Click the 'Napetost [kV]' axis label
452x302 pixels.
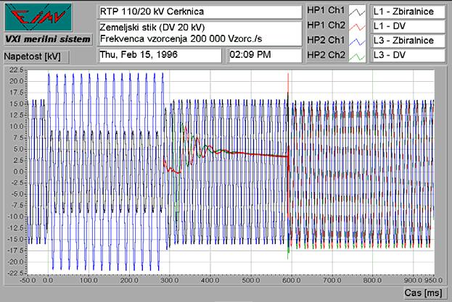[x=36, y=56]
